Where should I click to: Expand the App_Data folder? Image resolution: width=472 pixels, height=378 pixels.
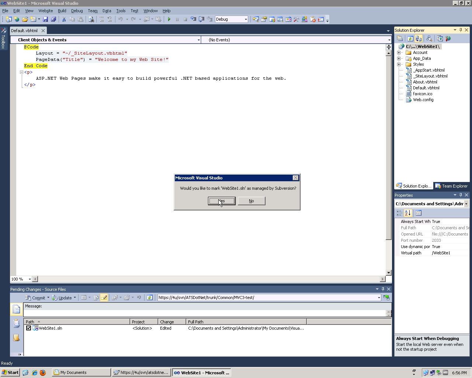coord(399,58)
